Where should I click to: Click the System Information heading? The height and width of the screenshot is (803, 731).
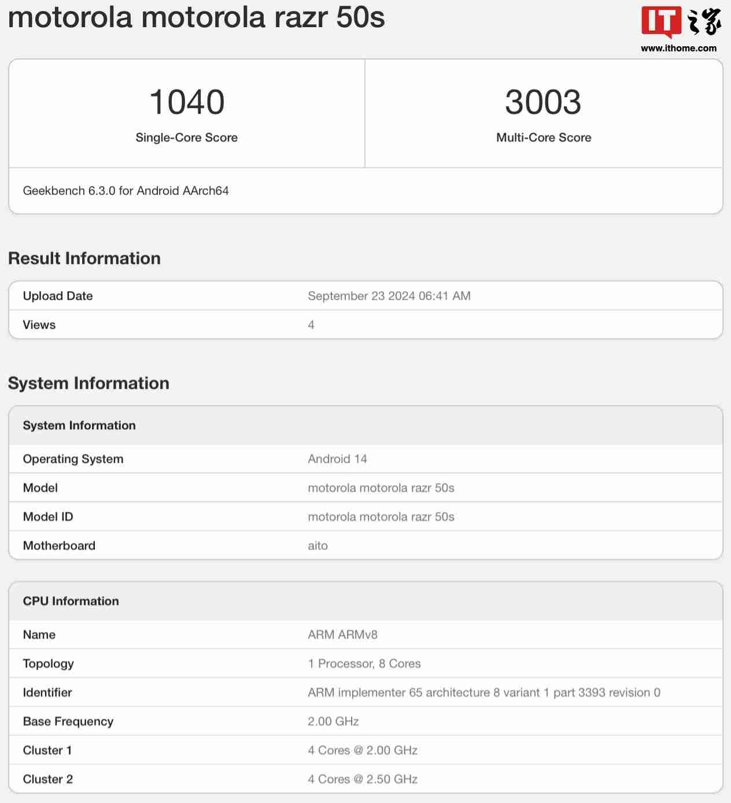point(88,383)
